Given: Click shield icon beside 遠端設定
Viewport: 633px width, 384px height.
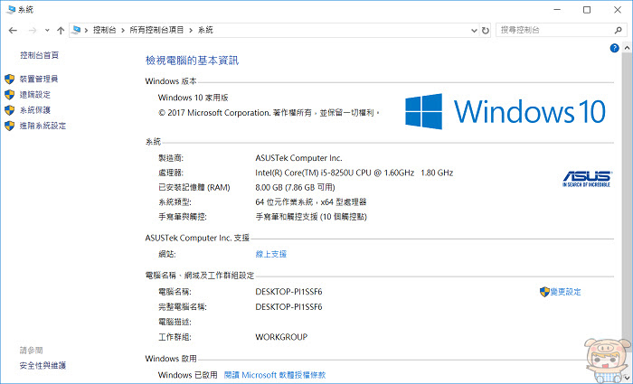Looking at the screenshot, I should pyautogui.click(x=10, y=94).
